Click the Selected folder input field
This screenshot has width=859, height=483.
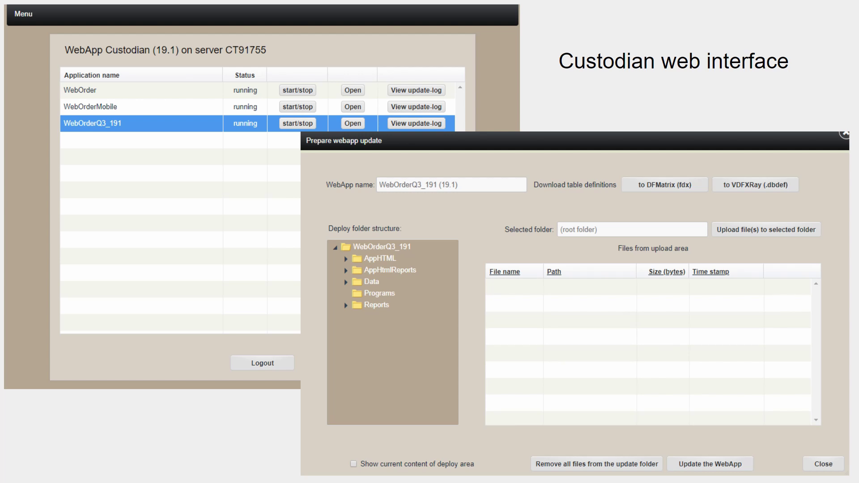[x=632, y=229]
